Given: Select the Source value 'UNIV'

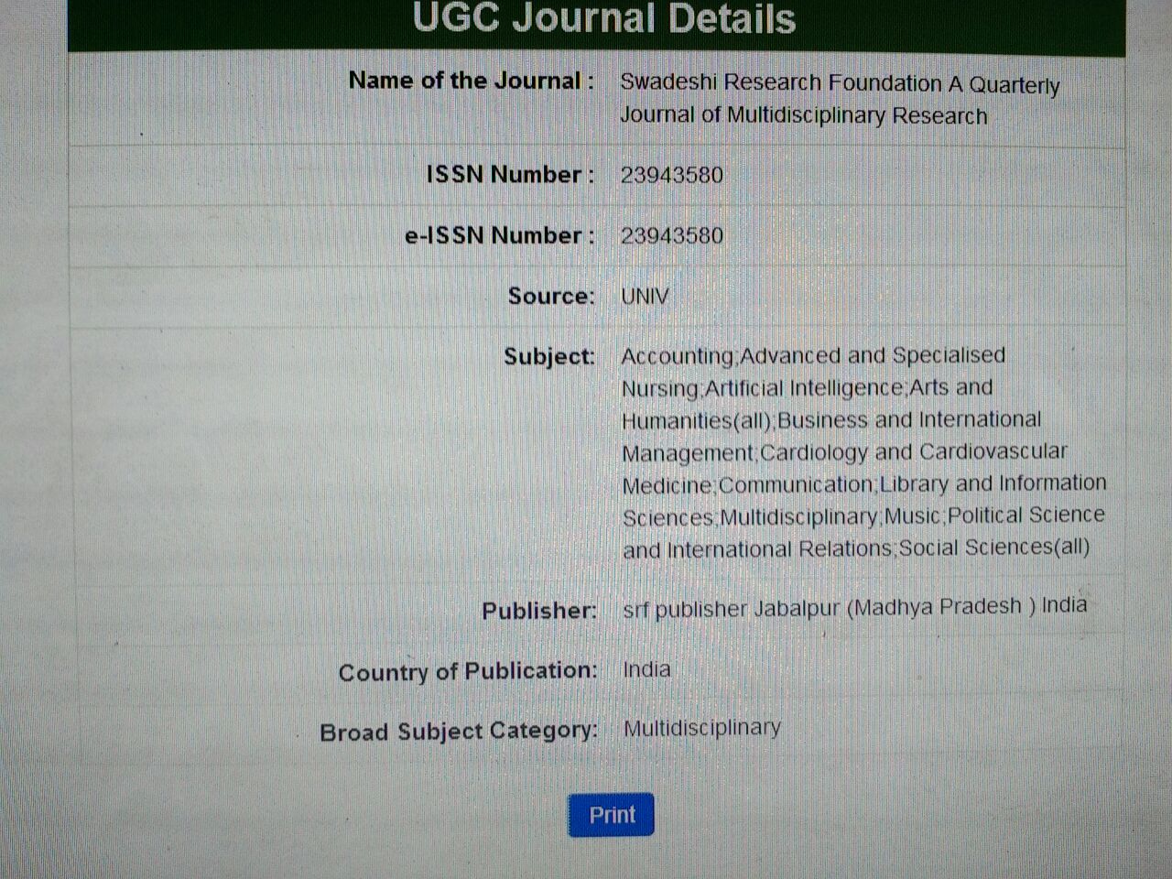Looking at the screenshot, I should [645, 296].
